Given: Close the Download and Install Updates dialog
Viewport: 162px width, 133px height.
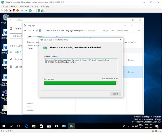Looking at the screenshot, I should 120,40.
